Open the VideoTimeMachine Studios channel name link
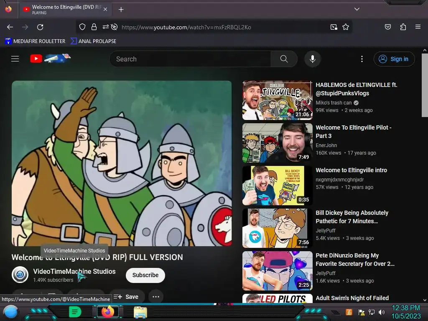The width and height of the screenshot is (428, 321). click(x=74, y=271)
